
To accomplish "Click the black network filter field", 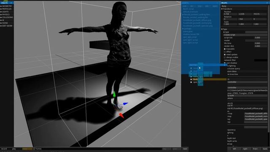I will (261, 60).
